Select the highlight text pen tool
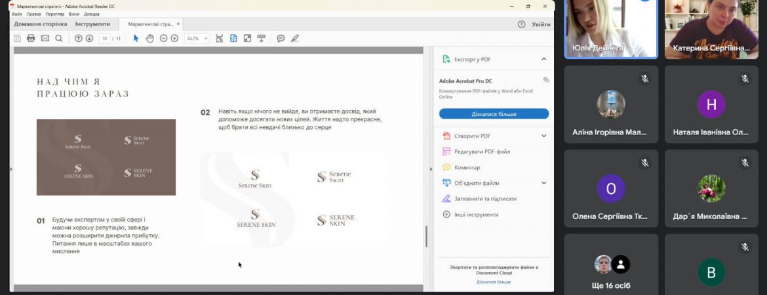This screenshot has width=767, height=295. pyautogui.click(x=294, y=38)
